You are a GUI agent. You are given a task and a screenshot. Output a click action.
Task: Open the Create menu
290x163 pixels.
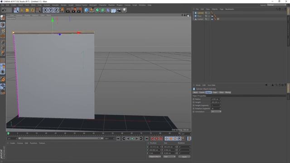pyautogui.click(x=14, y=5)
